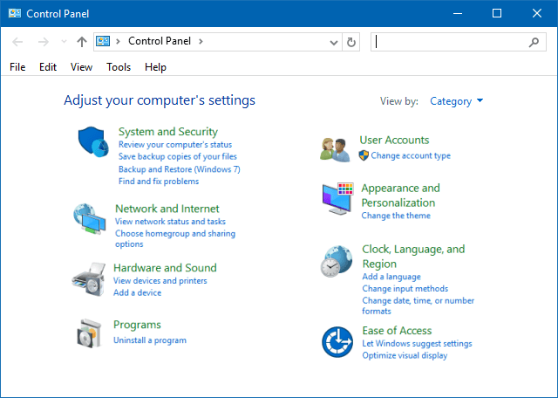Open System and Security heading link

[168, 132]
